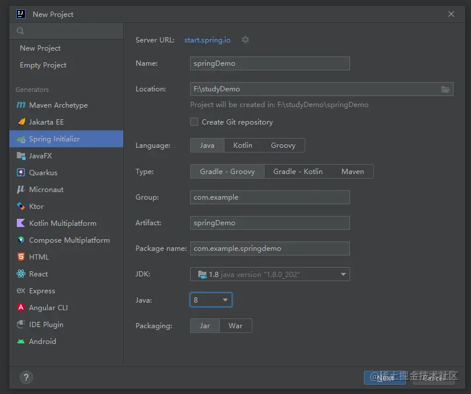Open the Java version dropdown showing 8

(x=211, y=300)
